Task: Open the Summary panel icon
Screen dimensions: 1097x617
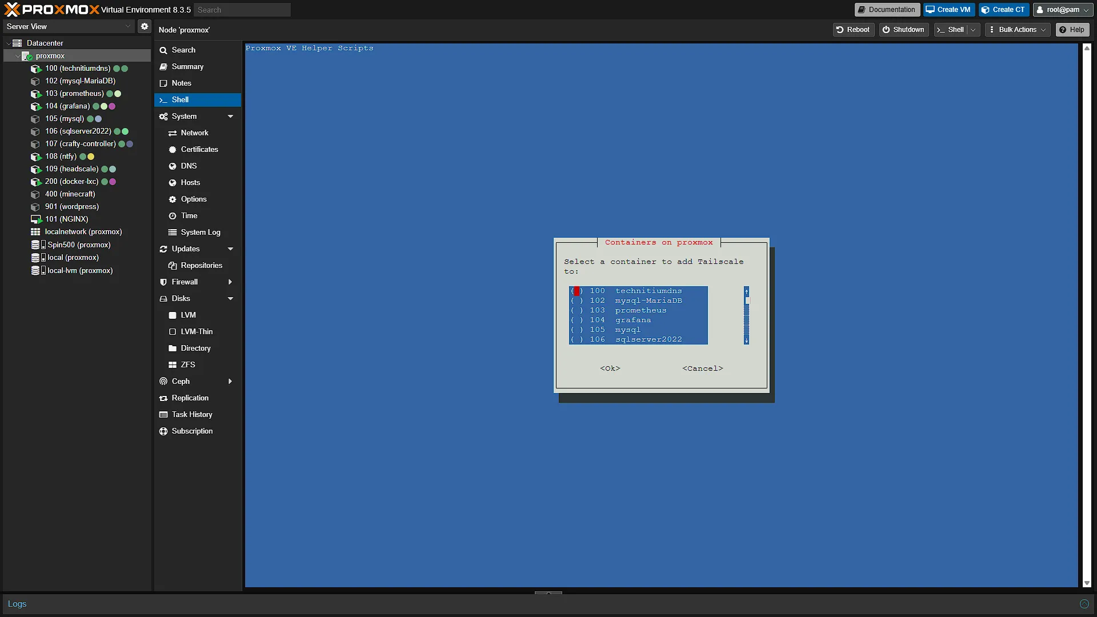Action: (x=163, y=67)
